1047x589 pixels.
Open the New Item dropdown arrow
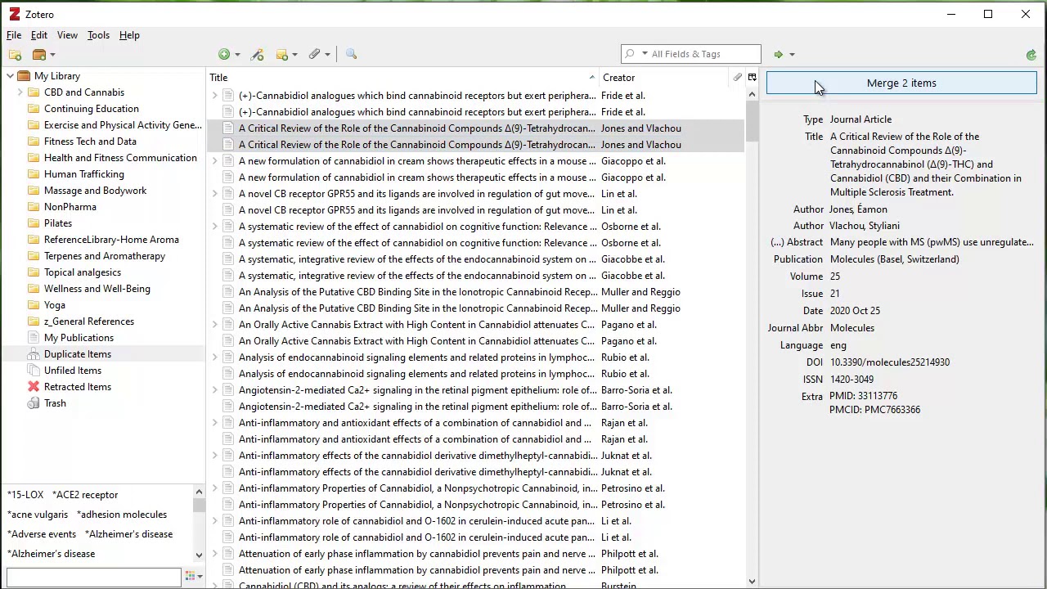click(237, 55)
